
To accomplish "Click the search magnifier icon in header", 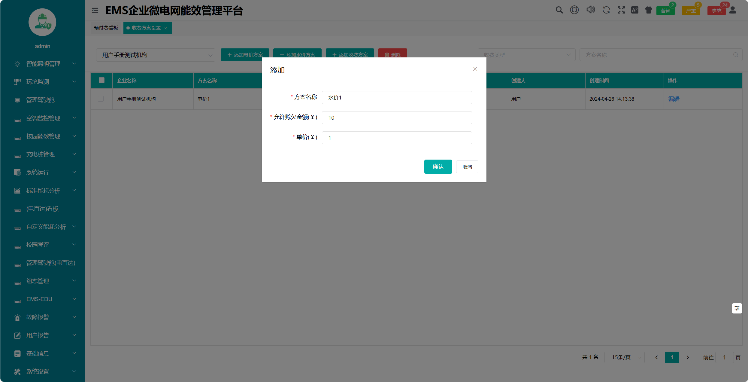I will (x=559, y=10).
